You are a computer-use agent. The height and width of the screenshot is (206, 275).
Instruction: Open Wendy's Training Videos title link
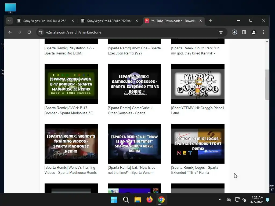point(71,170)
